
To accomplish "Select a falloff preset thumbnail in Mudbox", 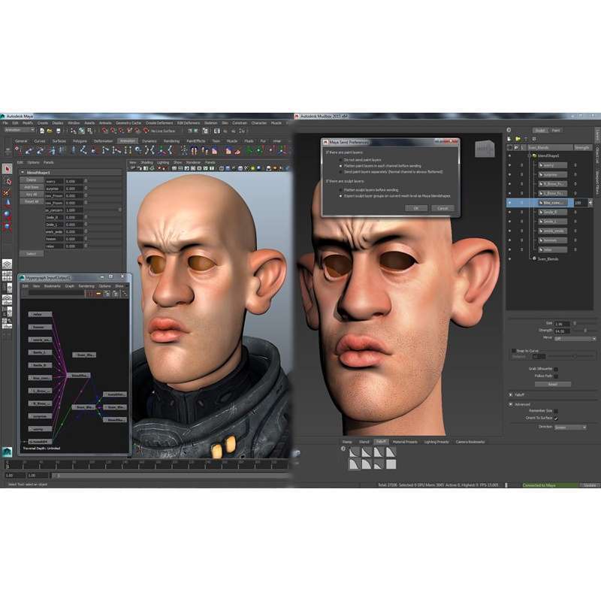I will coord(354,452).
